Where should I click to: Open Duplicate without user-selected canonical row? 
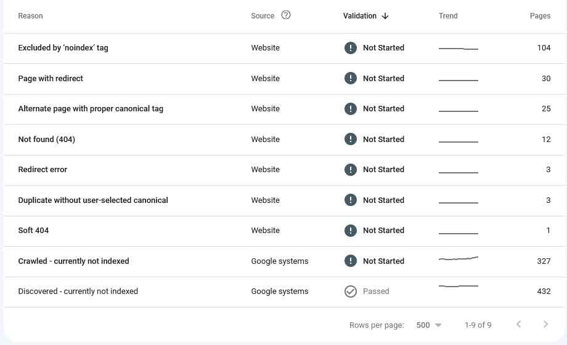pyautogui.click(x=284, y=200)
